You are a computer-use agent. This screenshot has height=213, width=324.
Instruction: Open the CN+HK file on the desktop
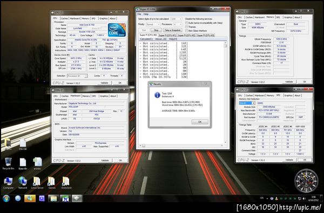[23, 144]
